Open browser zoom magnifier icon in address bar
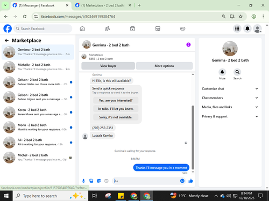The height and width of the screenshot is (201, 269). tap(224, 17)
